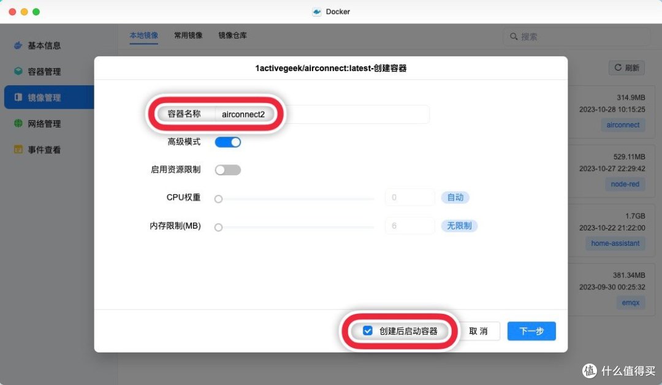This screenshot has width=662, height=385.
Task: Select the airconnect image tag label
Action: tap(623, 125)
